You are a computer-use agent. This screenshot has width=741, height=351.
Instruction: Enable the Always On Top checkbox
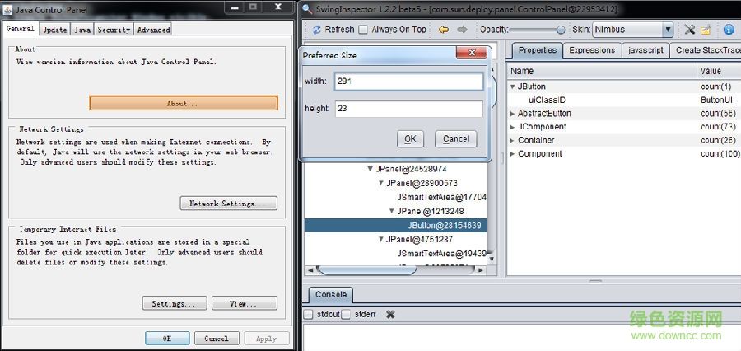(x=363, y=30)
